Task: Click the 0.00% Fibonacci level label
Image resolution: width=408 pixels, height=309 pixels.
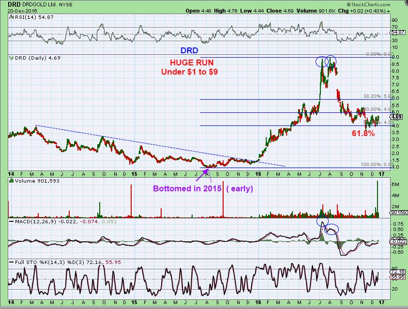Action: [x=379, y=54]
